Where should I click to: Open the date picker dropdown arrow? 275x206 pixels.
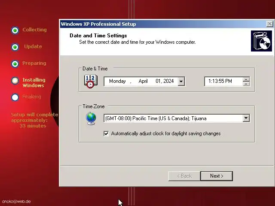pos(181,82)
